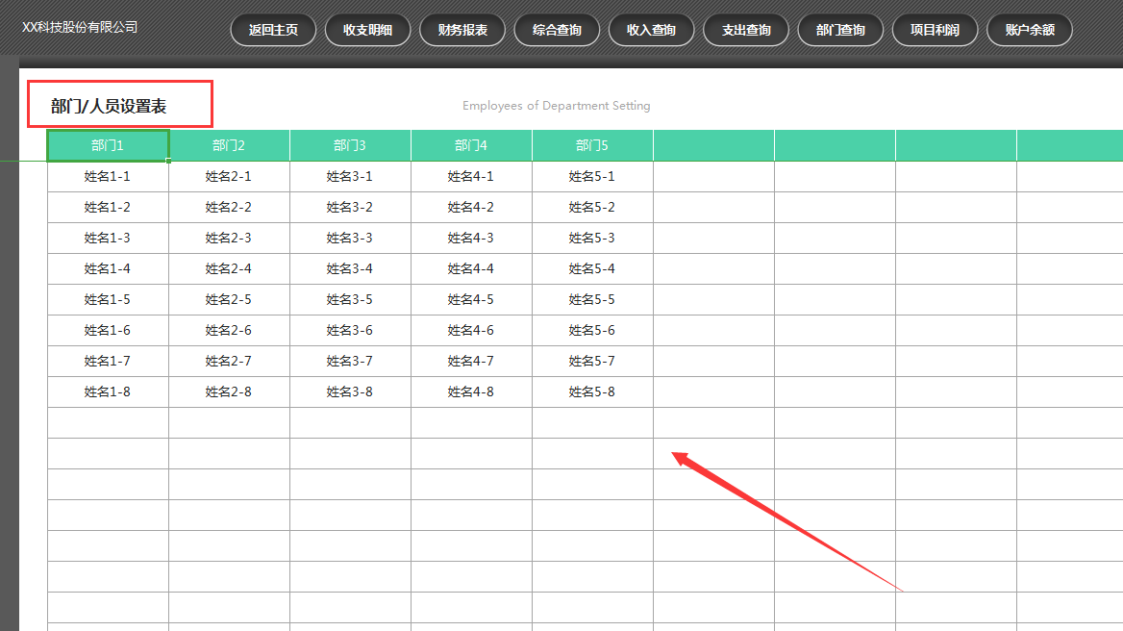1123x631 pixels.
Task: Select cell containing 姓名4-6
Action: pyautogui.click(x=471, y=330)
